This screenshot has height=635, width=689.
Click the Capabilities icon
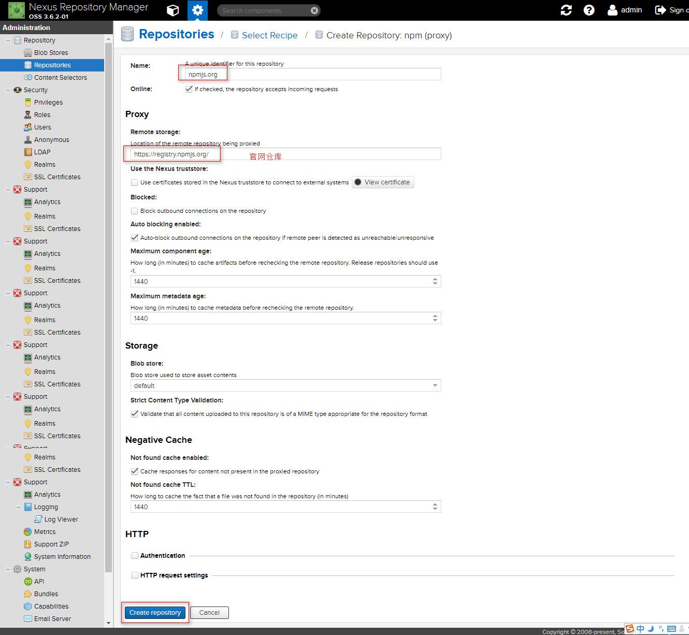28,607
